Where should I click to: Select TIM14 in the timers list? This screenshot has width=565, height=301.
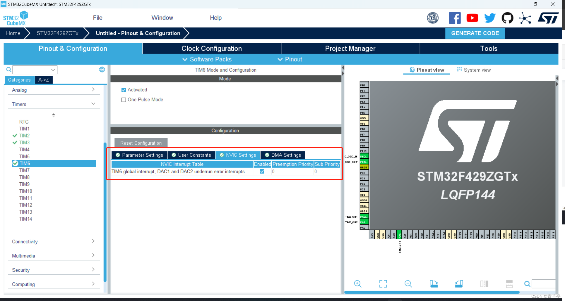click(x=25, y=219)
